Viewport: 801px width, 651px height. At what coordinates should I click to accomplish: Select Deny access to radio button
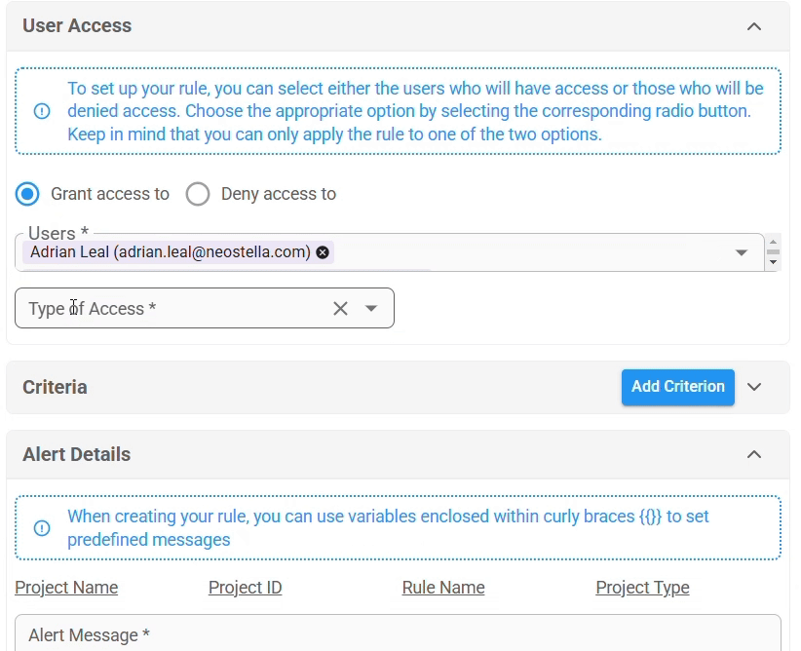click(198, 194)
